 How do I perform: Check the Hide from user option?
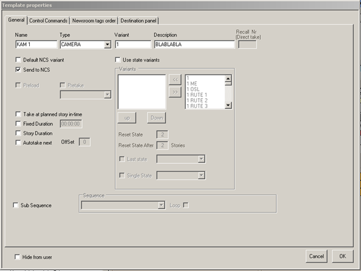[x=18, y=257]
